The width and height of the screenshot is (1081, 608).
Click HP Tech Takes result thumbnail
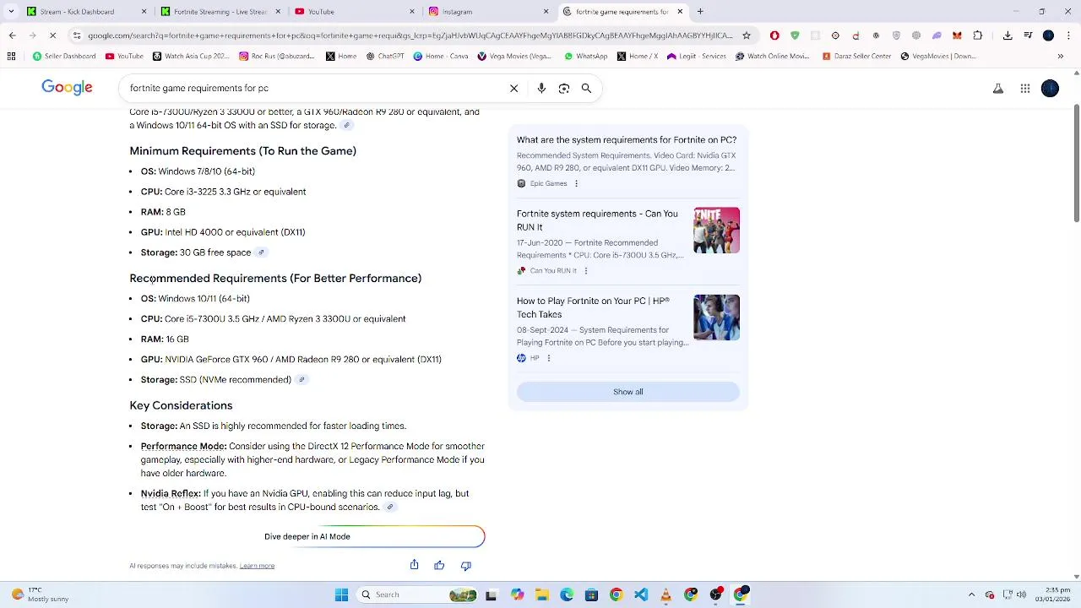tap(716, 318)
